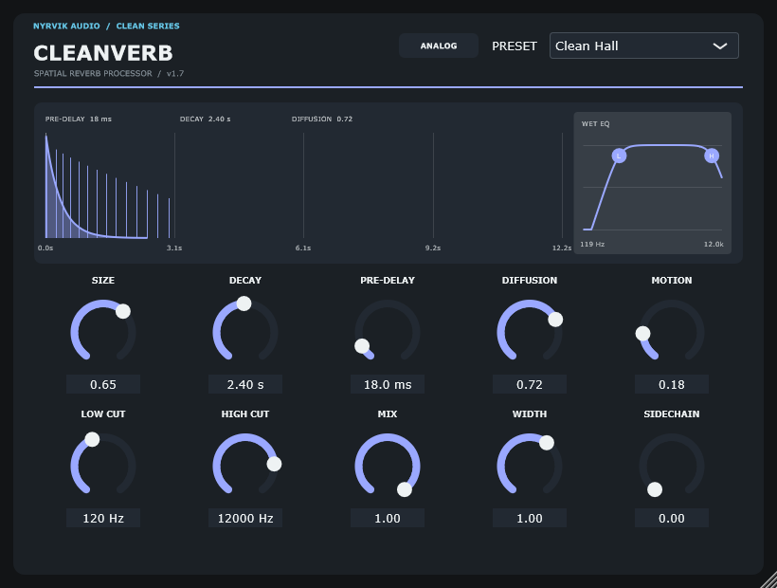Click the HIGH CUT knob handle
Screen dimensions: 777x588
274,464
